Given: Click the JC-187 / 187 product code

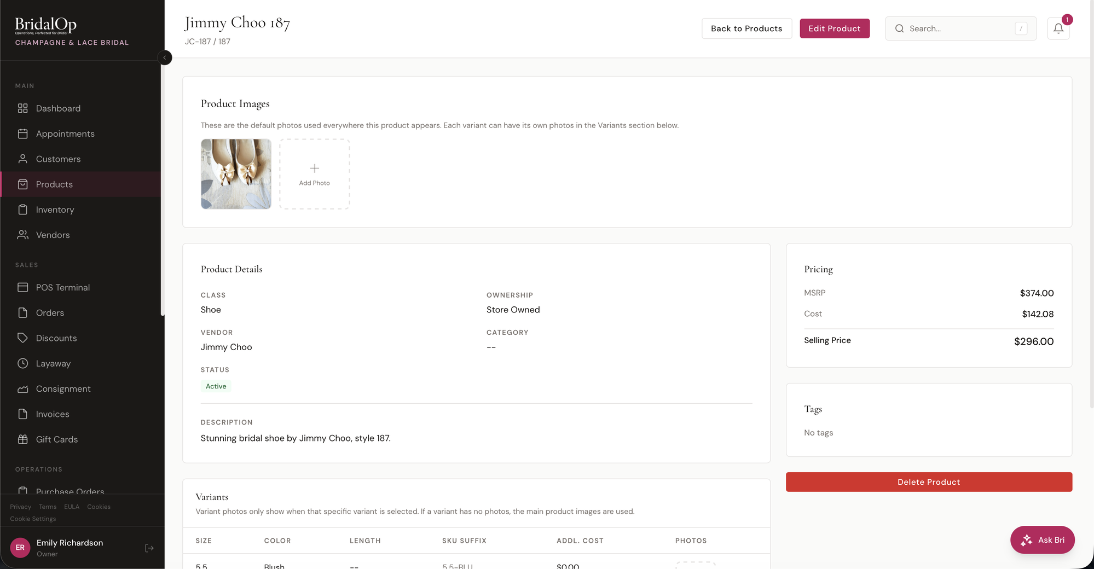Looking at the screenshot, I should tap(207, 42).
